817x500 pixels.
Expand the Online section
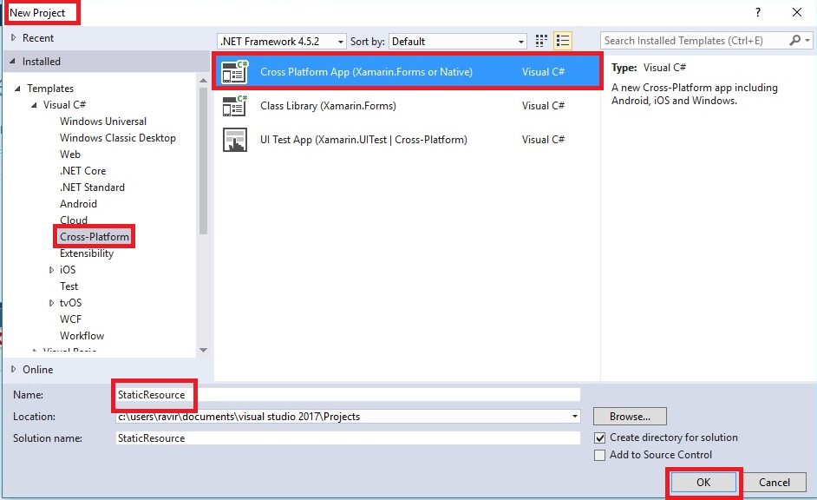pos(14,369)
